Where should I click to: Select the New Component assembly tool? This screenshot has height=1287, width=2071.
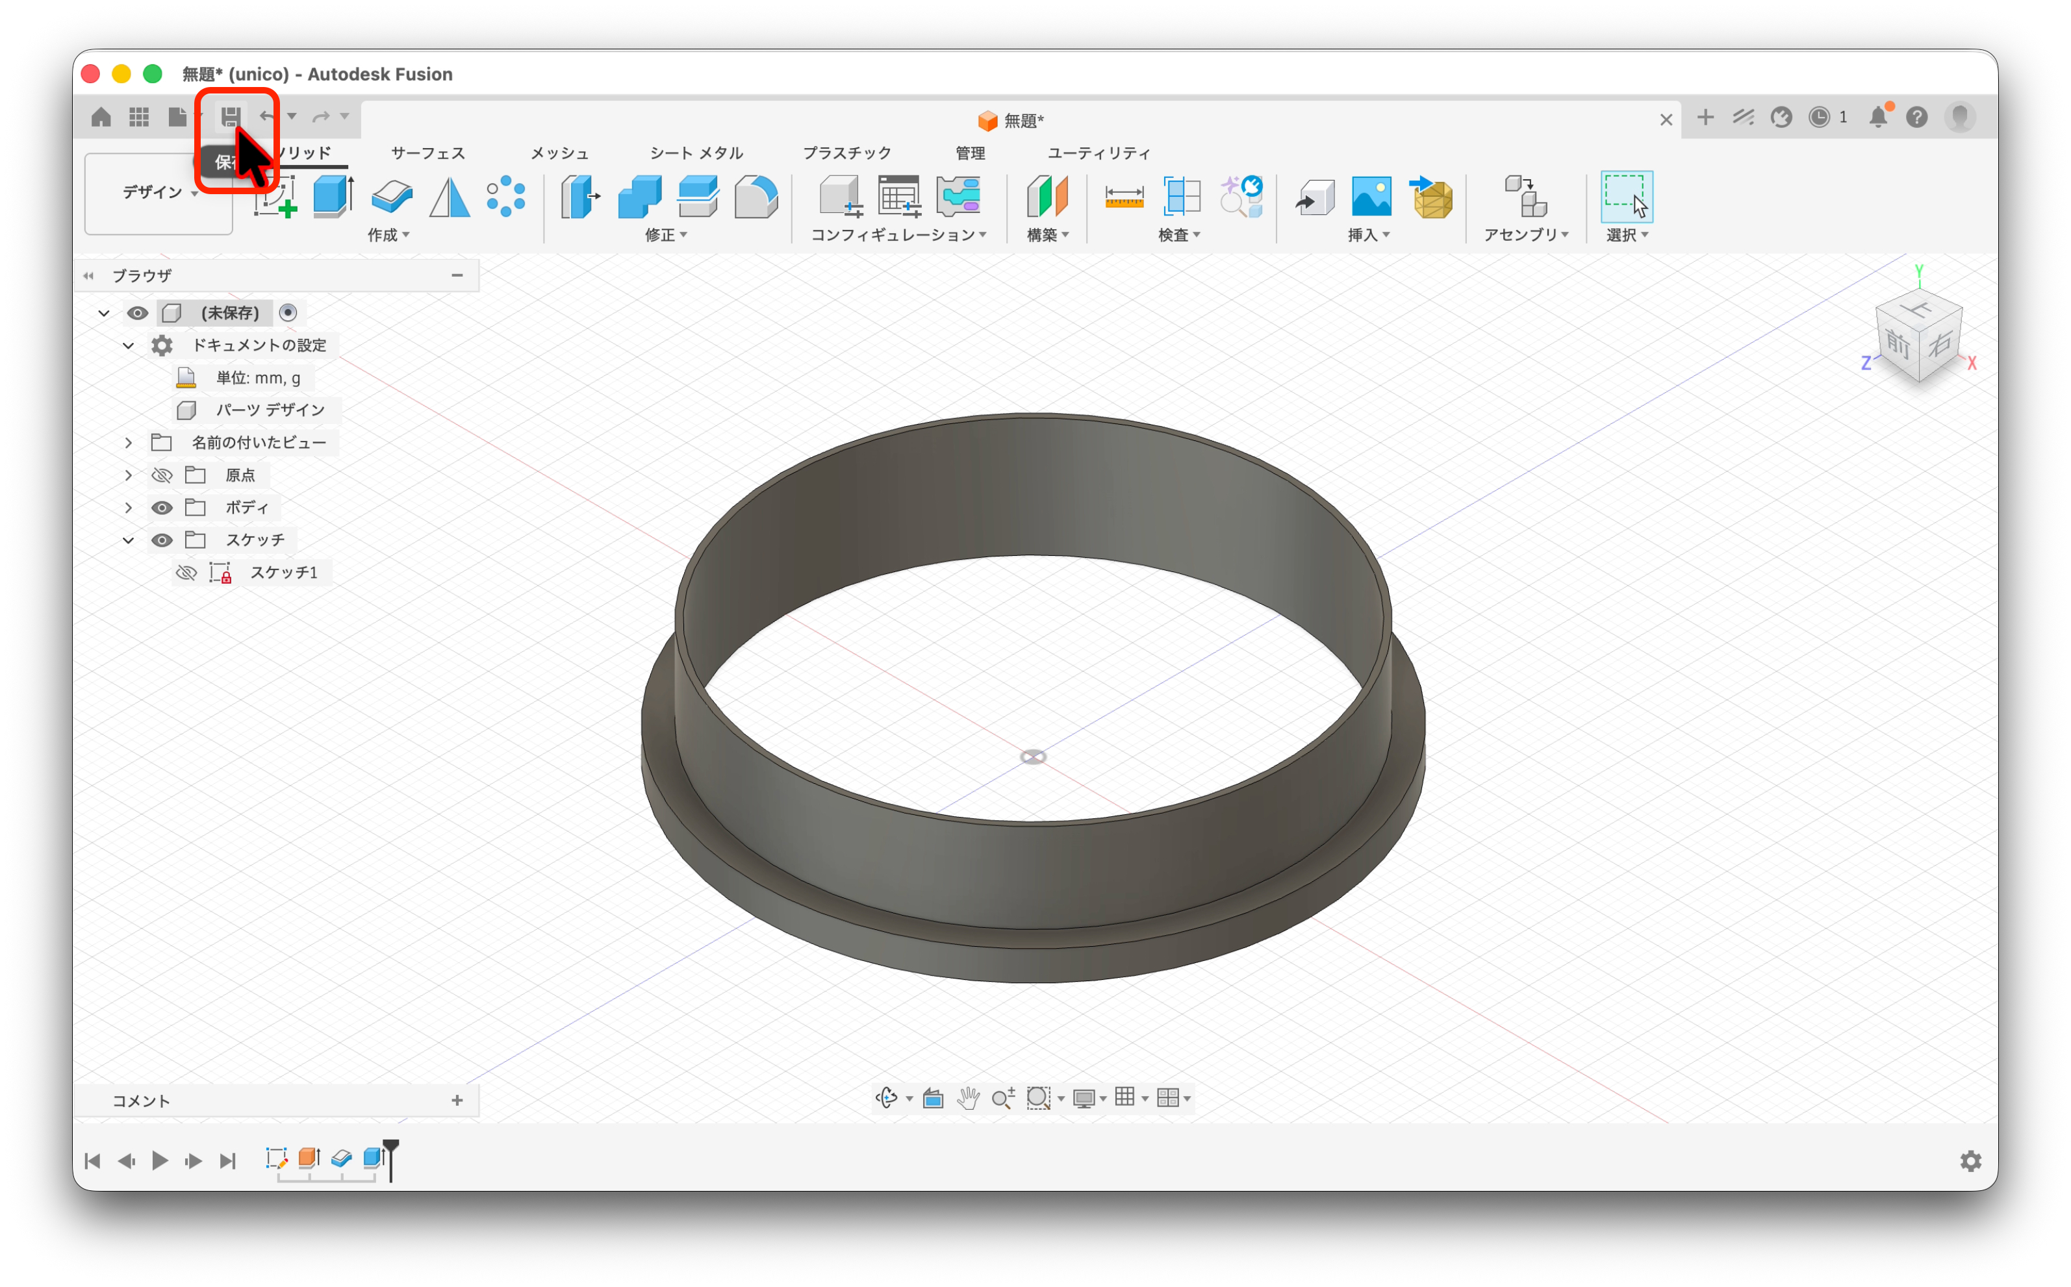[x=1525, y=197]
